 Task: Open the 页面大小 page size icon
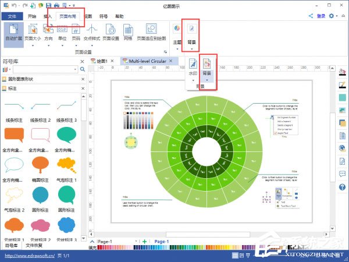coord(33,30)
